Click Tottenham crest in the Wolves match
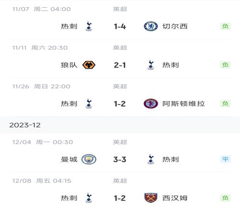 [x=151, y=65]
